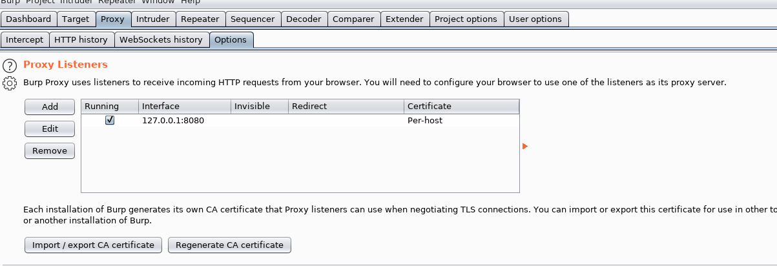The image size is (777, 266).
Task: Open the Proxy Listeners settings gear icon
Action: (x=10, y=83)
